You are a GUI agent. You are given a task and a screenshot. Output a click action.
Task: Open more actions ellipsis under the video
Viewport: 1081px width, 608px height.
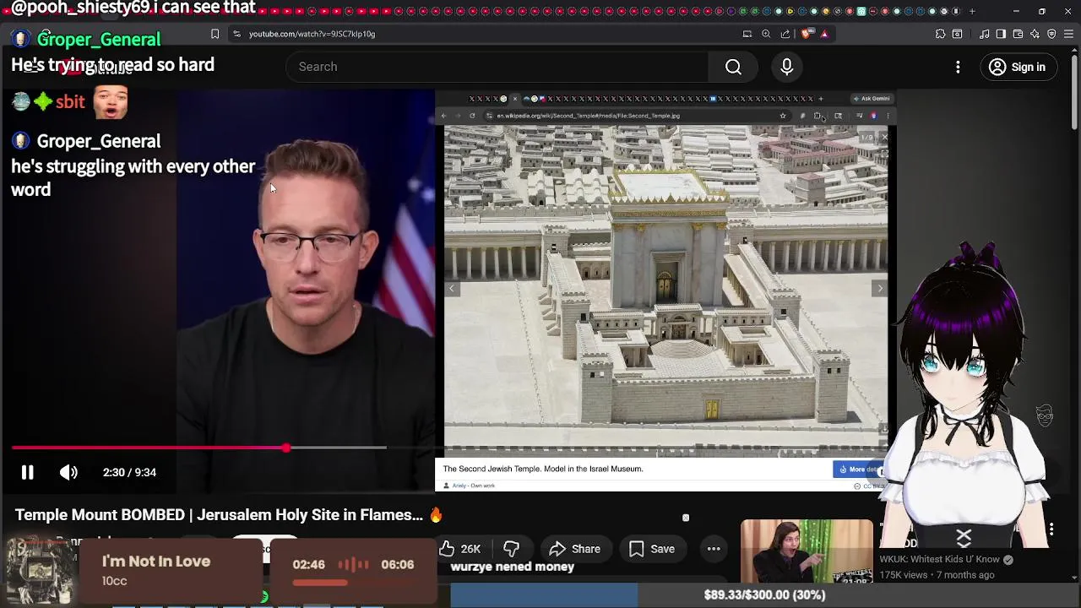[714, 549]
